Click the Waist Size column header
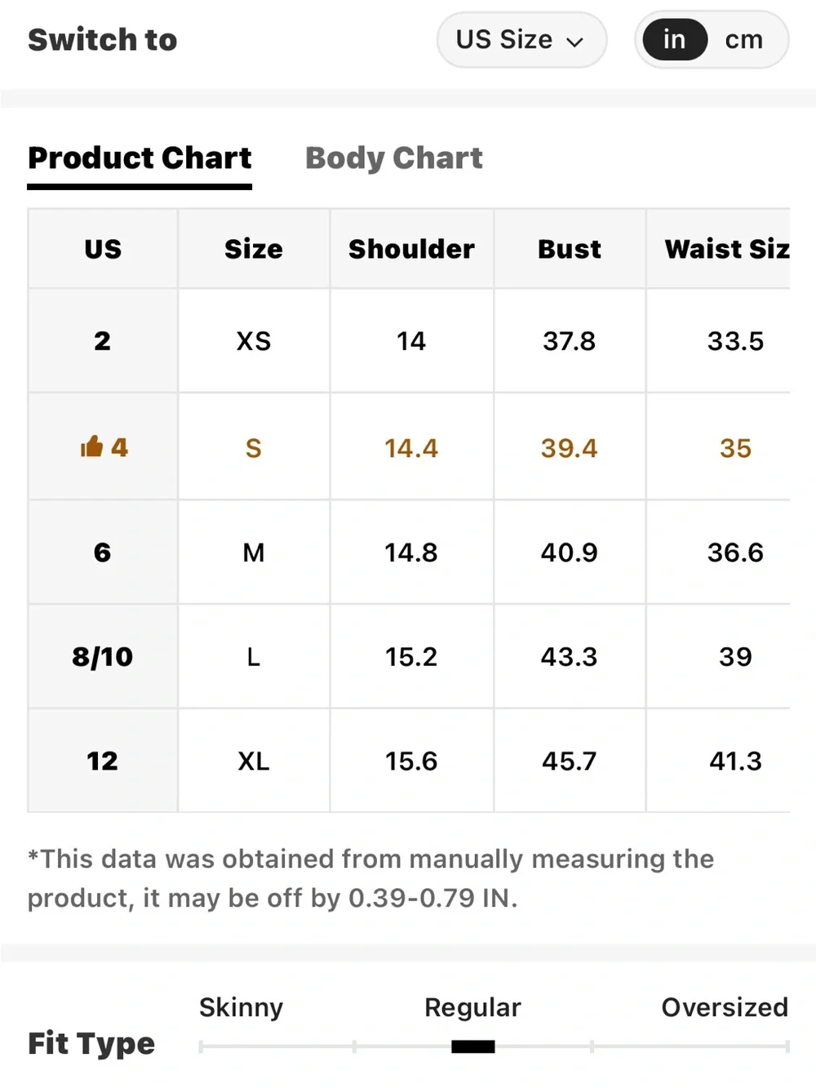This screenshot has height=1088, width=816. (726, 249)
